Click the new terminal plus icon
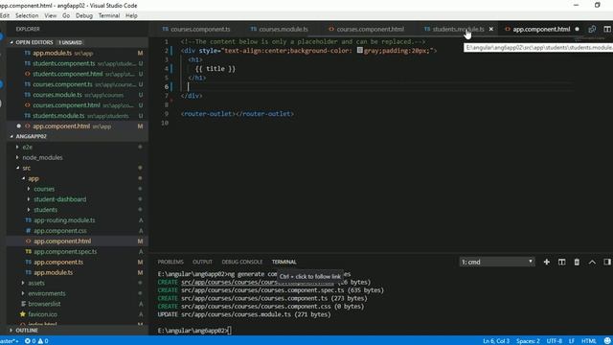This screenshot has height=345, width=613. (547, 262)
